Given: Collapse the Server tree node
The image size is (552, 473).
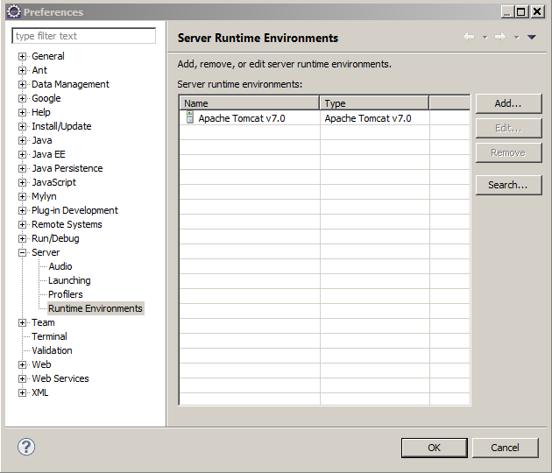Looking at the screenshot, I should 22,252.
